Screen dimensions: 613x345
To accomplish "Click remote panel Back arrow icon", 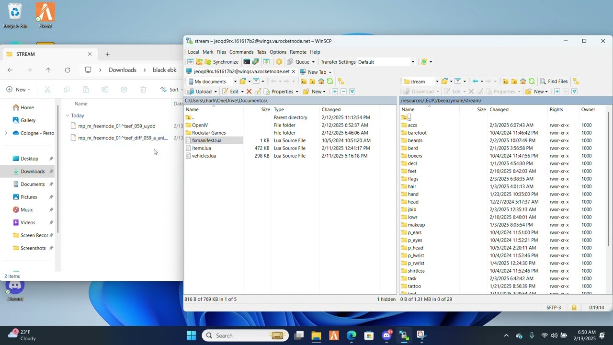I will (475, 81).
